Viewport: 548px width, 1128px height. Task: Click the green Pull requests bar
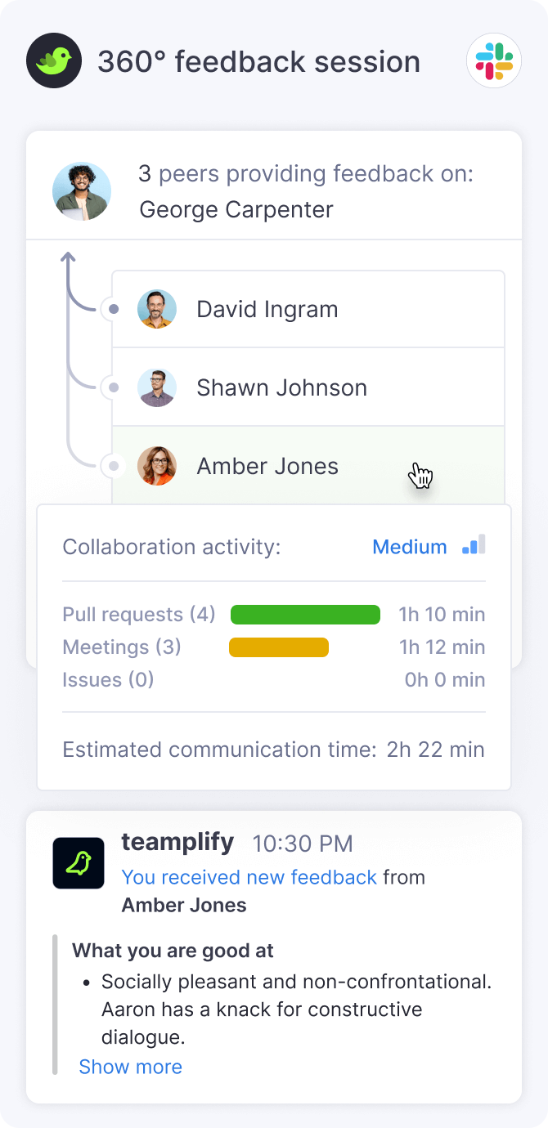coord(305,615)
